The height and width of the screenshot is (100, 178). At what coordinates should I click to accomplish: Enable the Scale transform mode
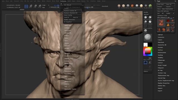[35, 6]
